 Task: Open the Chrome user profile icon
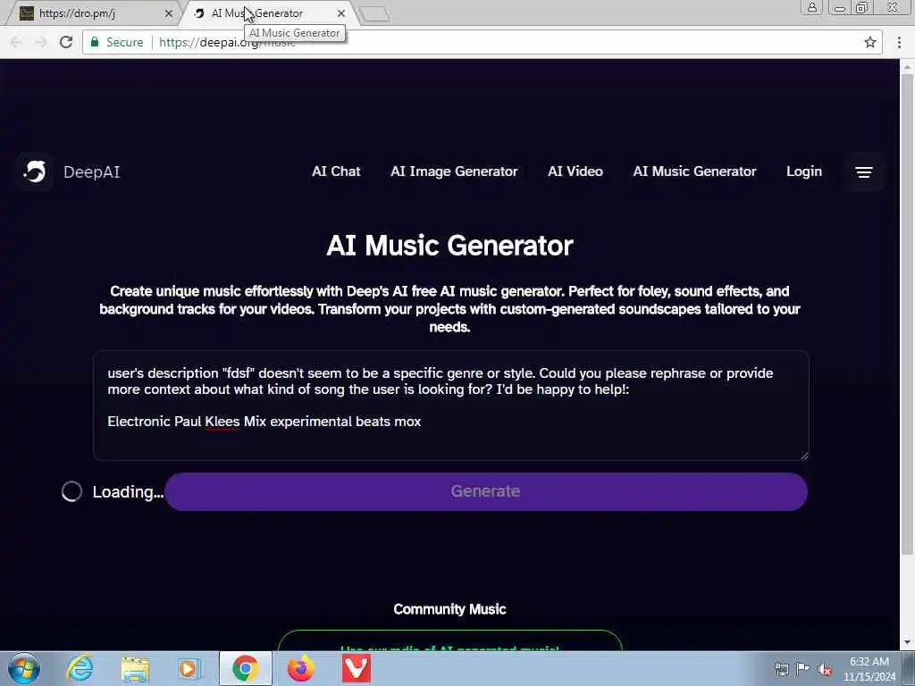811,7
